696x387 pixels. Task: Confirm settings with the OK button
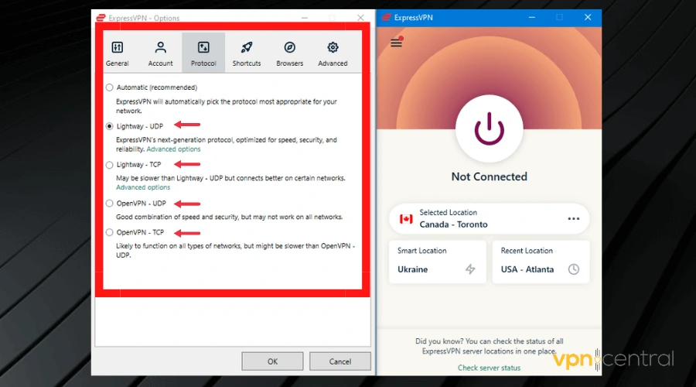272,361
